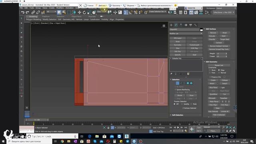Click the Configure Modifier Sets icon
The height and width of the screenshot is (144, 256).
coord(188,74)
